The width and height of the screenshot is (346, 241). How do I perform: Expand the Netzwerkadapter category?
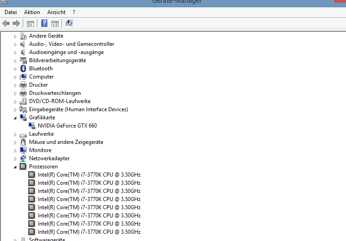pos(15,159)
